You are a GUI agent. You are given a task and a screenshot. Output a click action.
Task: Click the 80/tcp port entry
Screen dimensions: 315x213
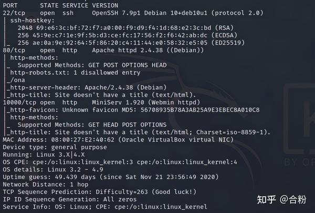[x=14, y=50]
